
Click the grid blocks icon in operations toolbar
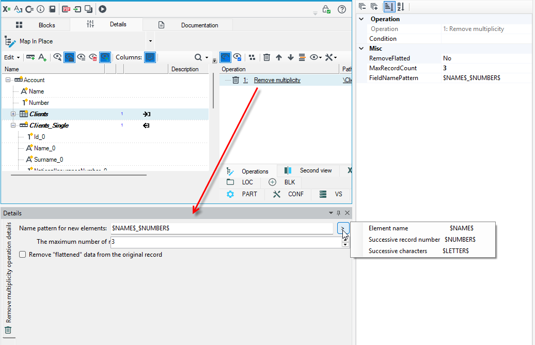point(252,57)
